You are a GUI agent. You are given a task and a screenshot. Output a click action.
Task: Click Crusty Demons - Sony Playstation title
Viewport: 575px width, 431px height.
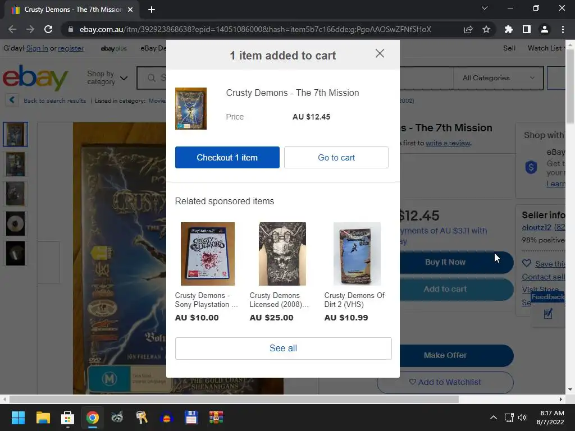point(207,300)
